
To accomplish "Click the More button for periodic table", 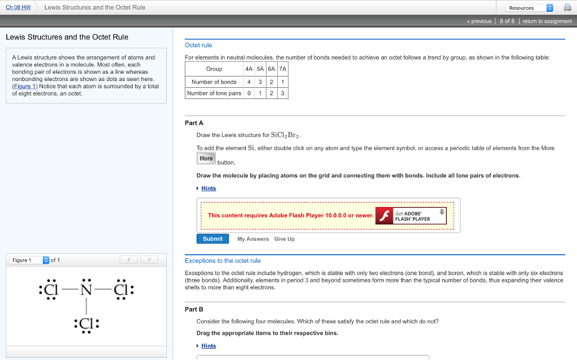I will [x=206, y=159].
